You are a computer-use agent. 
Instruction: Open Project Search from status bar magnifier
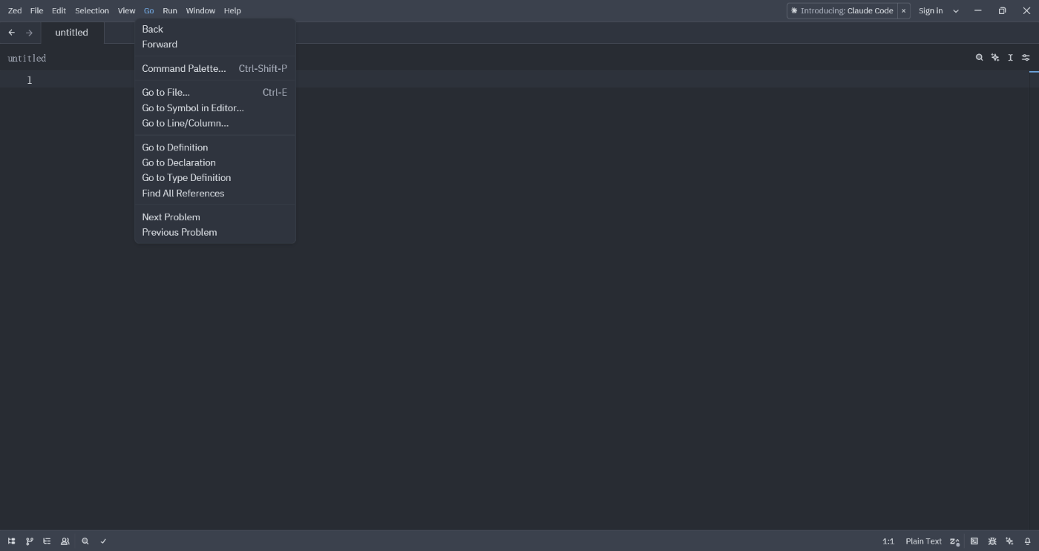pyautogui.click(x=85, y=541)
